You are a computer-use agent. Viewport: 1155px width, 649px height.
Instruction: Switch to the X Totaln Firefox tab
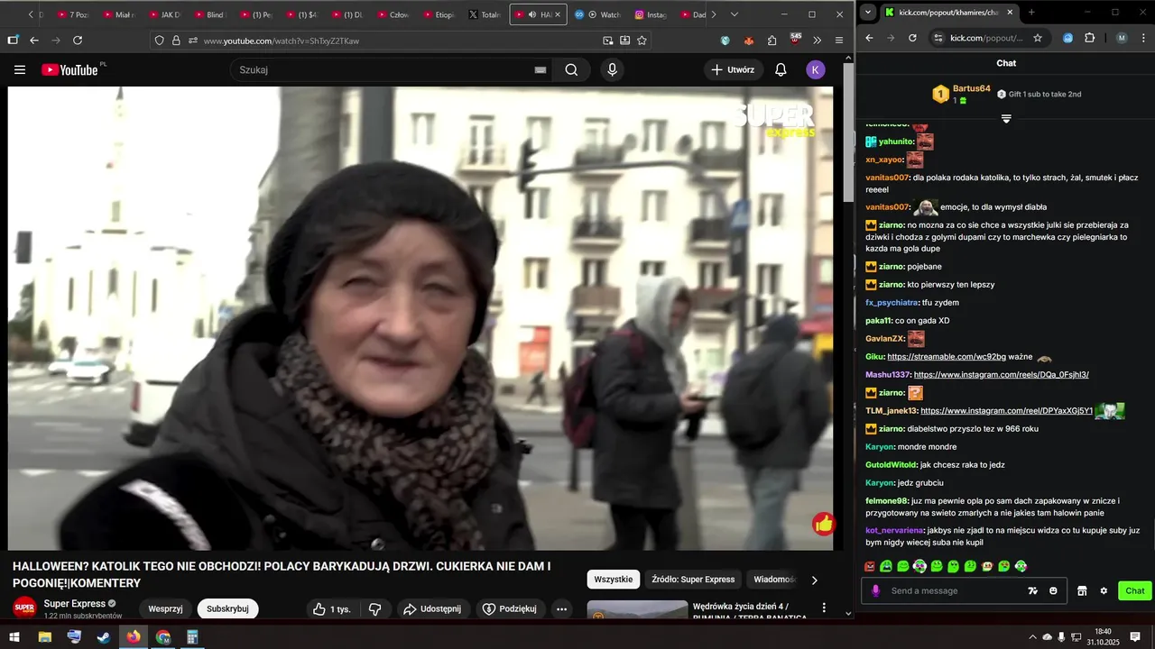[485, 14]
